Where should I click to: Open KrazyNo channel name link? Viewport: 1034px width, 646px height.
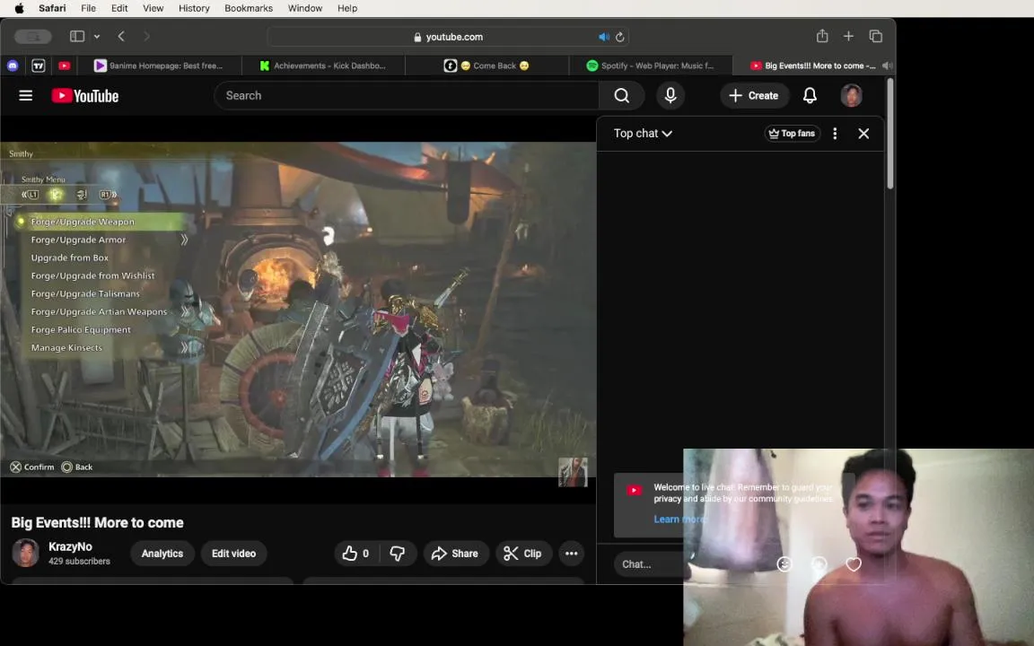[x=71, y=546]
